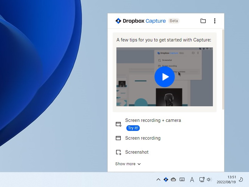The height and width of the screenshot is (187, 249).
Task: Click Dropbox Capture tray icon
Action: [x=166, y=180]
